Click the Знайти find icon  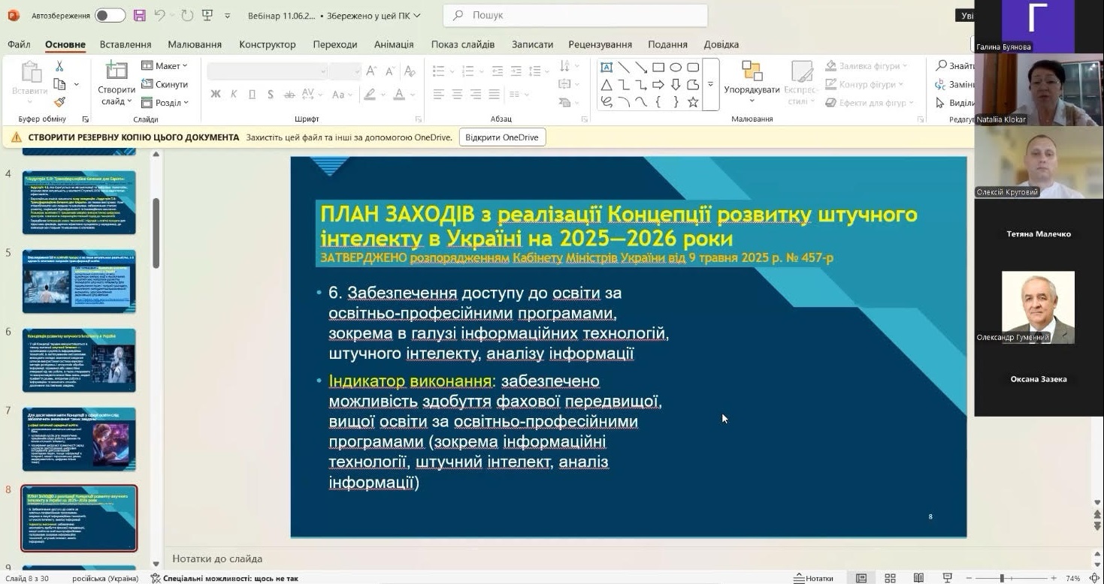pyautogui.click(x=941, y=66)
